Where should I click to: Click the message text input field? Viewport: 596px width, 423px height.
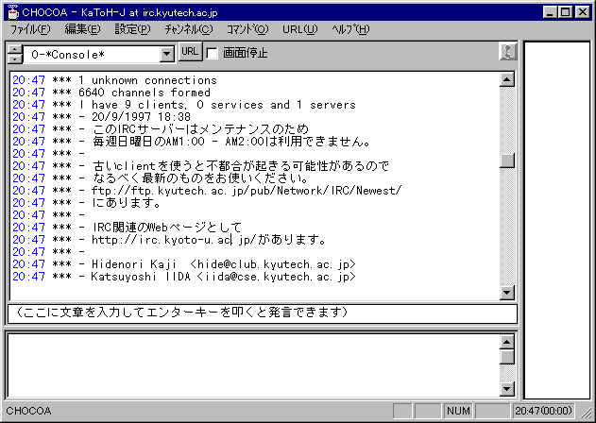point(263,313)
